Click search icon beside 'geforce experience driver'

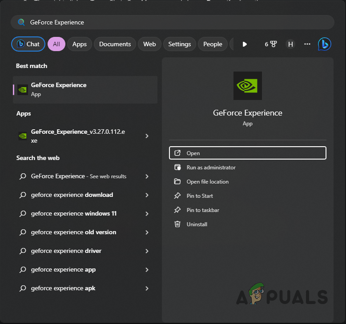coord(23,251)
